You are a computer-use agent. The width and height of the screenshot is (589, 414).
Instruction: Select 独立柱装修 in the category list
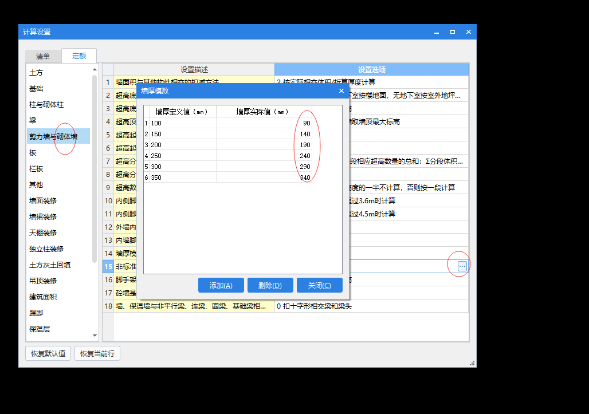coord(58,249)
